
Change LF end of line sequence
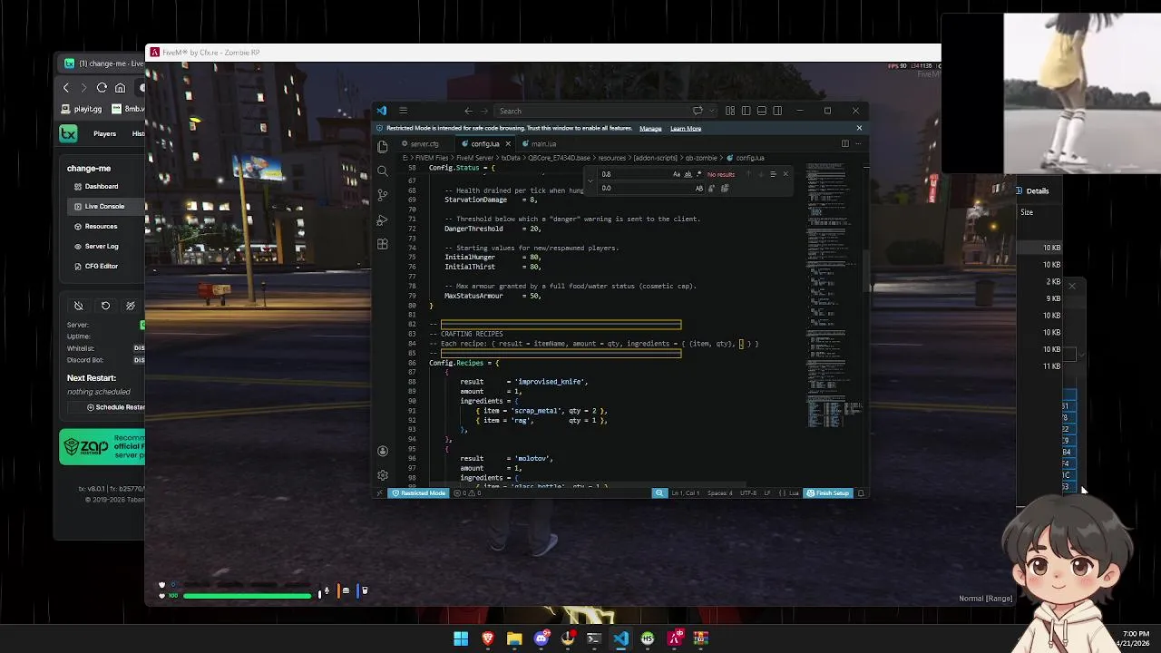pos(767,493)
